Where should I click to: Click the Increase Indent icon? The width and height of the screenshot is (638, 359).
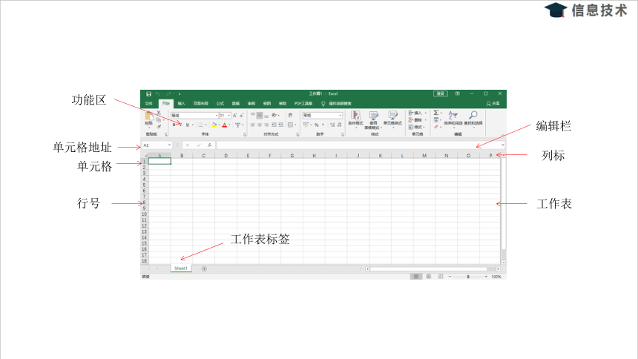tap(280, 125)
